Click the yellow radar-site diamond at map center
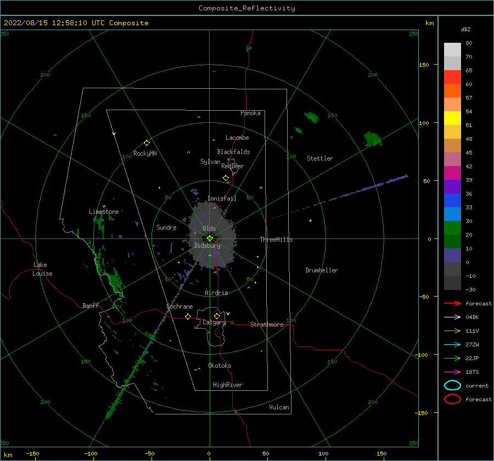Image resolution: width=494 pixels, height=461 pixels. (x=210, y=238)
